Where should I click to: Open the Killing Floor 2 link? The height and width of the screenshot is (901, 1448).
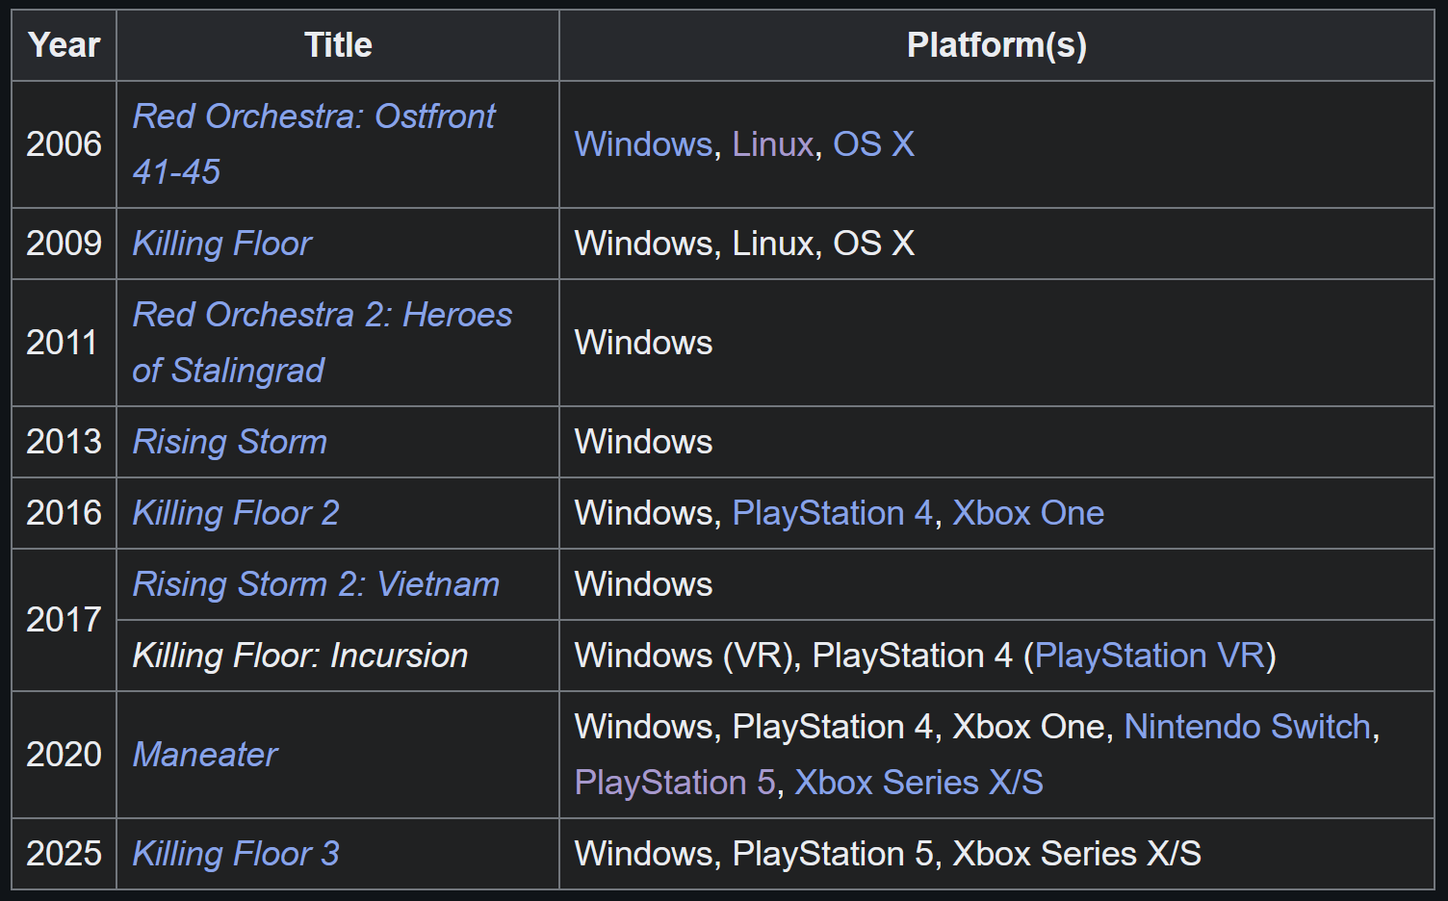(236, 513)
